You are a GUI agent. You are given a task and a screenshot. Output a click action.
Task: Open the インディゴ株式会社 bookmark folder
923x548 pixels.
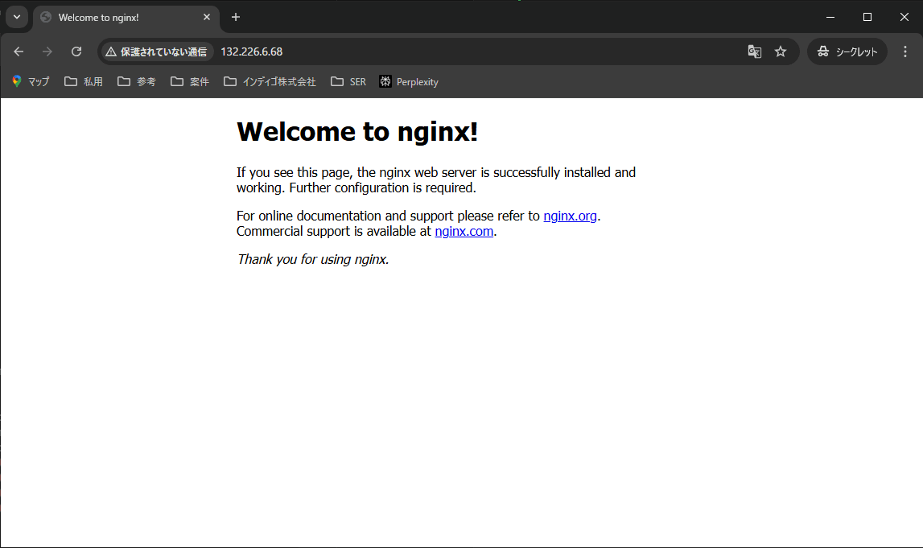(x=270, y=82)
